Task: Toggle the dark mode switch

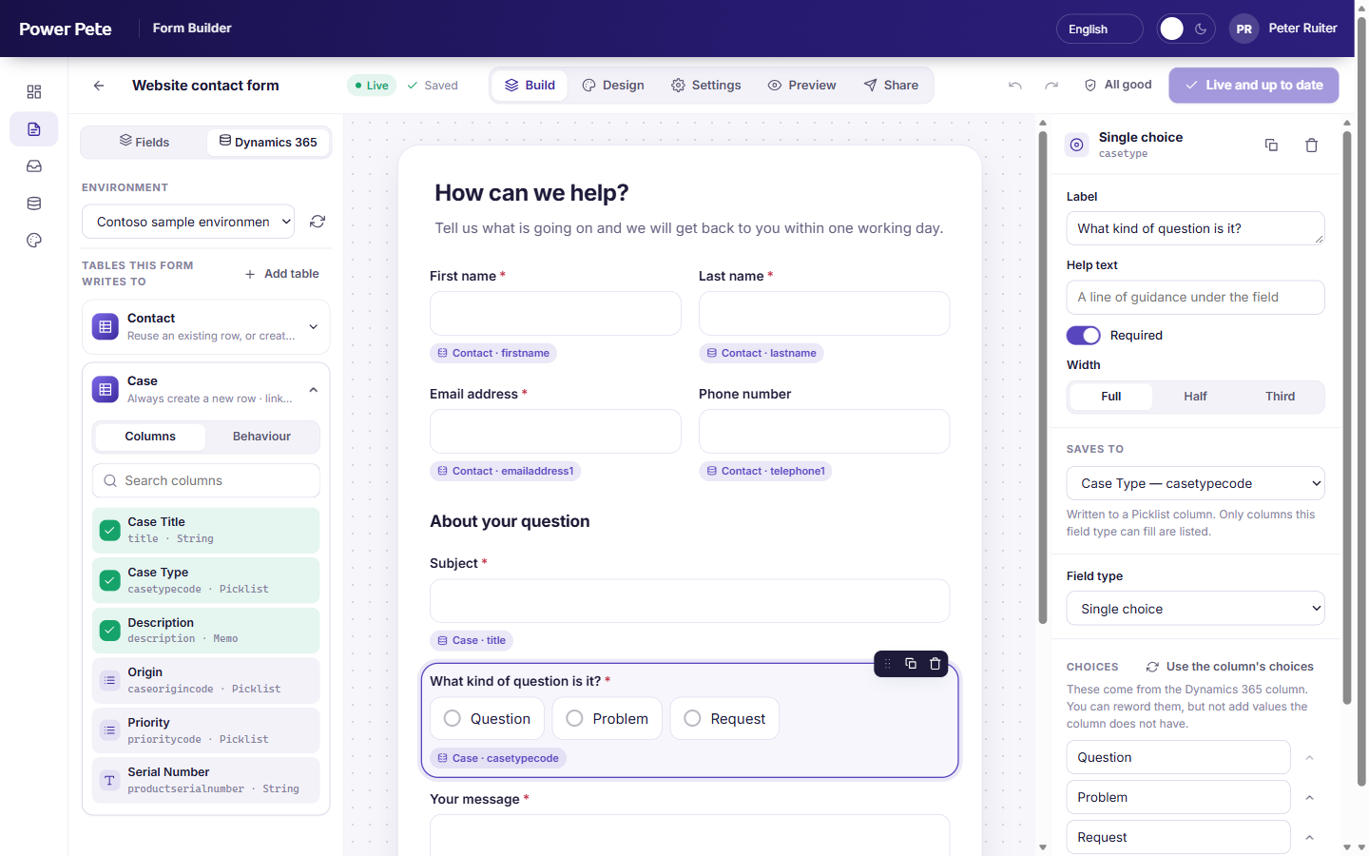Action: click(x=1186, y=29)
